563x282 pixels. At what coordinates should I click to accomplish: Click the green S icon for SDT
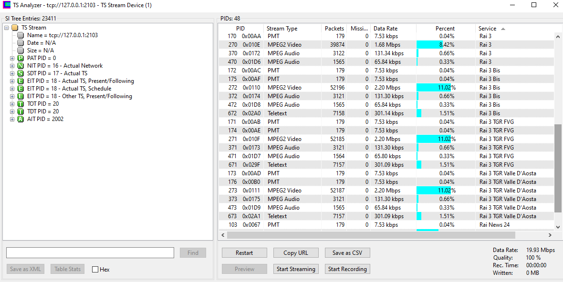click(21, 73)
